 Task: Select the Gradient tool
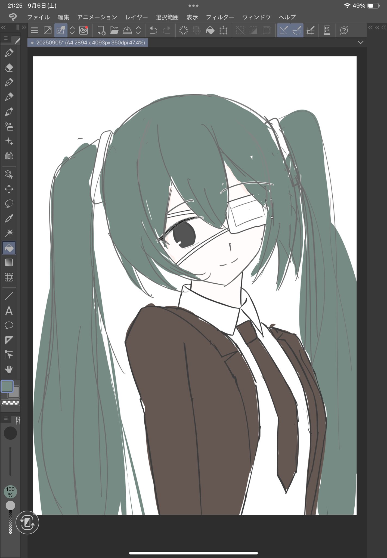[x=9, y=263]
